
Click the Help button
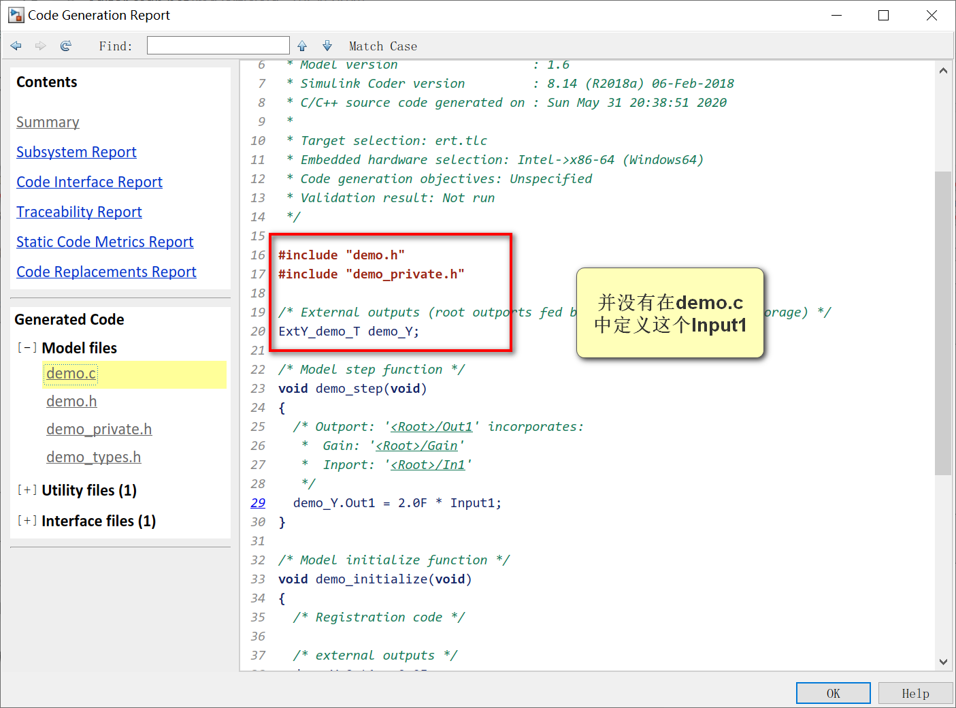915,693
